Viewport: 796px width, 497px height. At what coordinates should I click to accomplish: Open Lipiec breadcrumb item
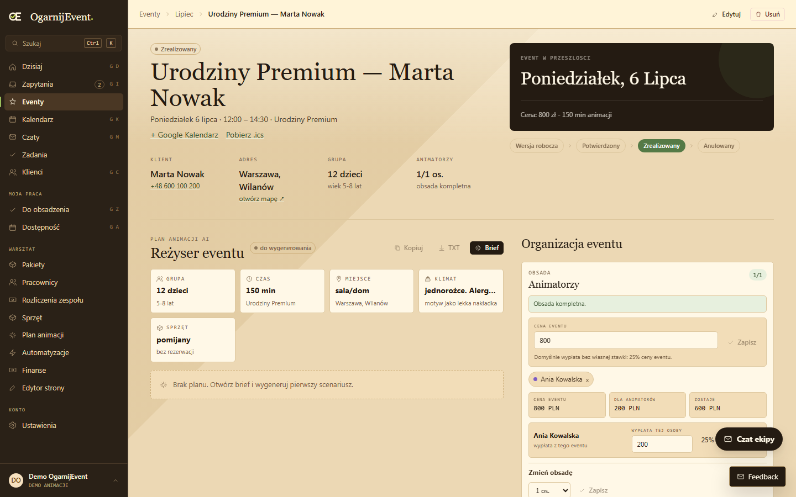point(184,14)
